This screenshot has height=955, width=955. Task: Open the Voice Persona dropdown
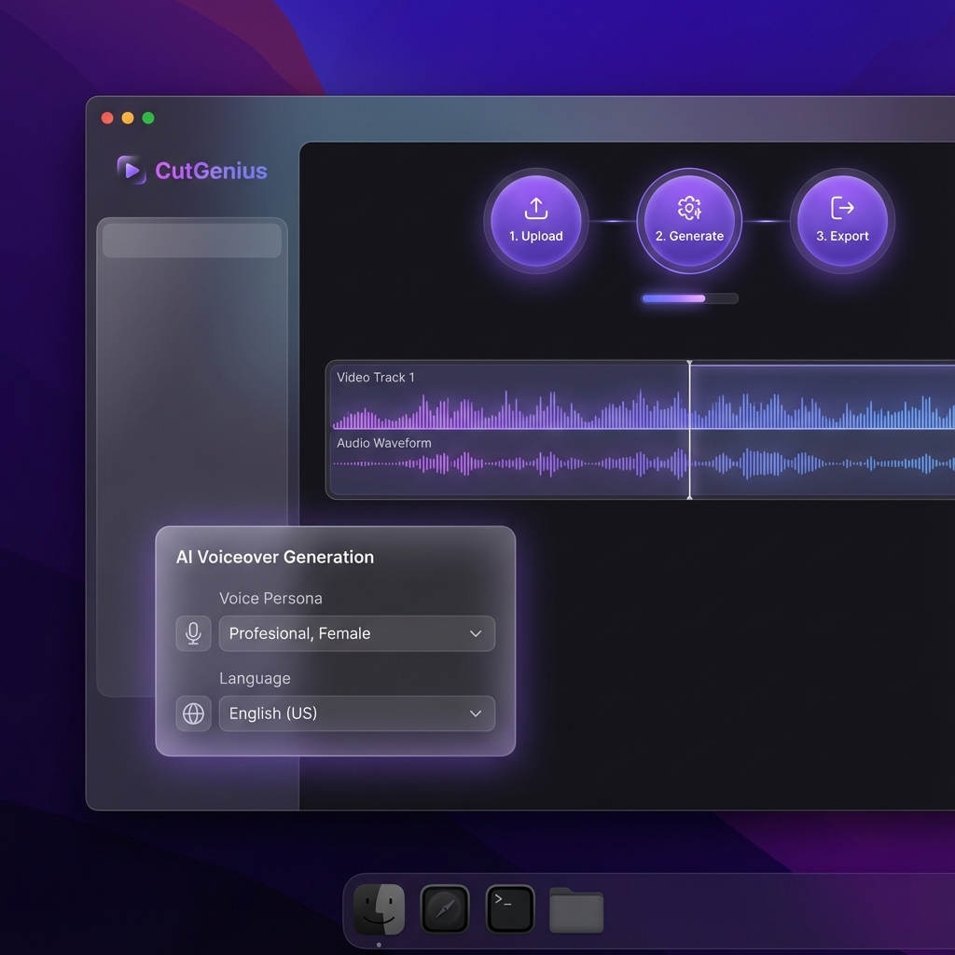pos(357,633)
